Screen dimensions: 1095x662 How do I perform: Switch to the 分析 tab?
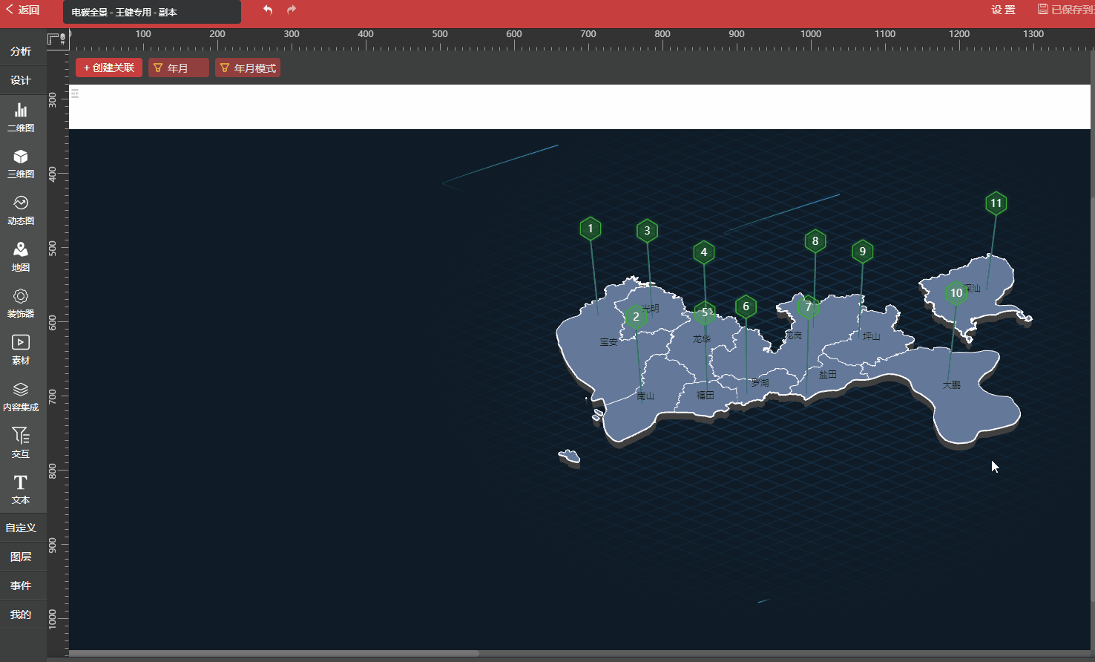click(21, 51)
